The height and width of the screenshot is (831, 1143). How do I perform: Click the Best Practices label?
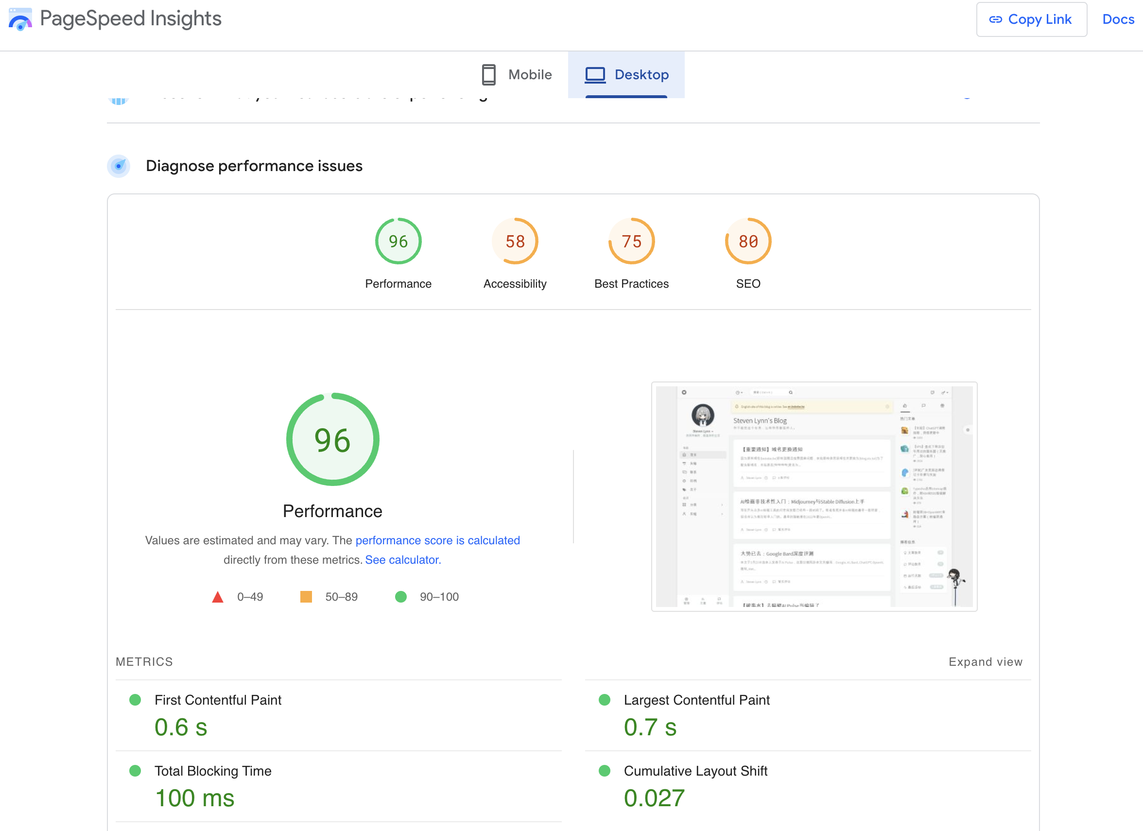tap(631, 284)
